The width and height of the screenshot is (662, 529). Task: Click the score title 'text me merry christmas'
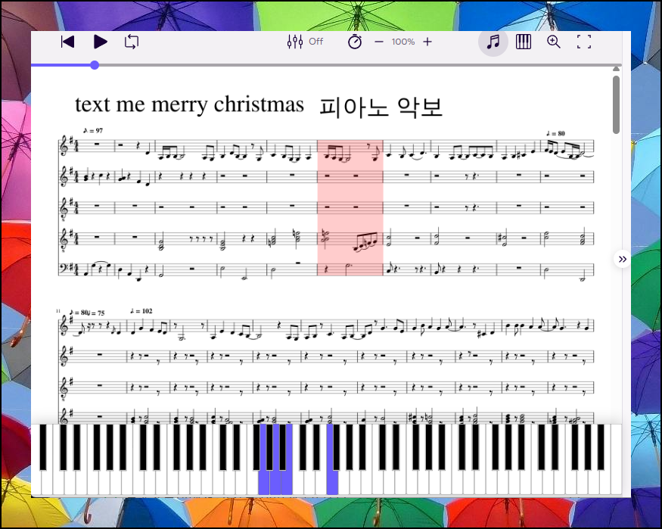[x=189, y=104]
